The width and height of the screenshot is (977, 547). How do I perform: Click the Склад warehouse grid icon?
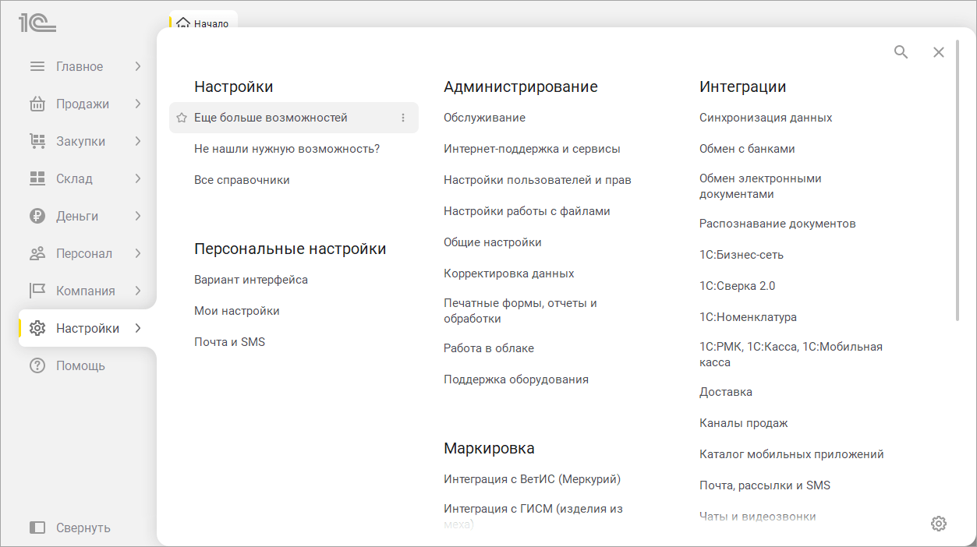tap(37, 178)
